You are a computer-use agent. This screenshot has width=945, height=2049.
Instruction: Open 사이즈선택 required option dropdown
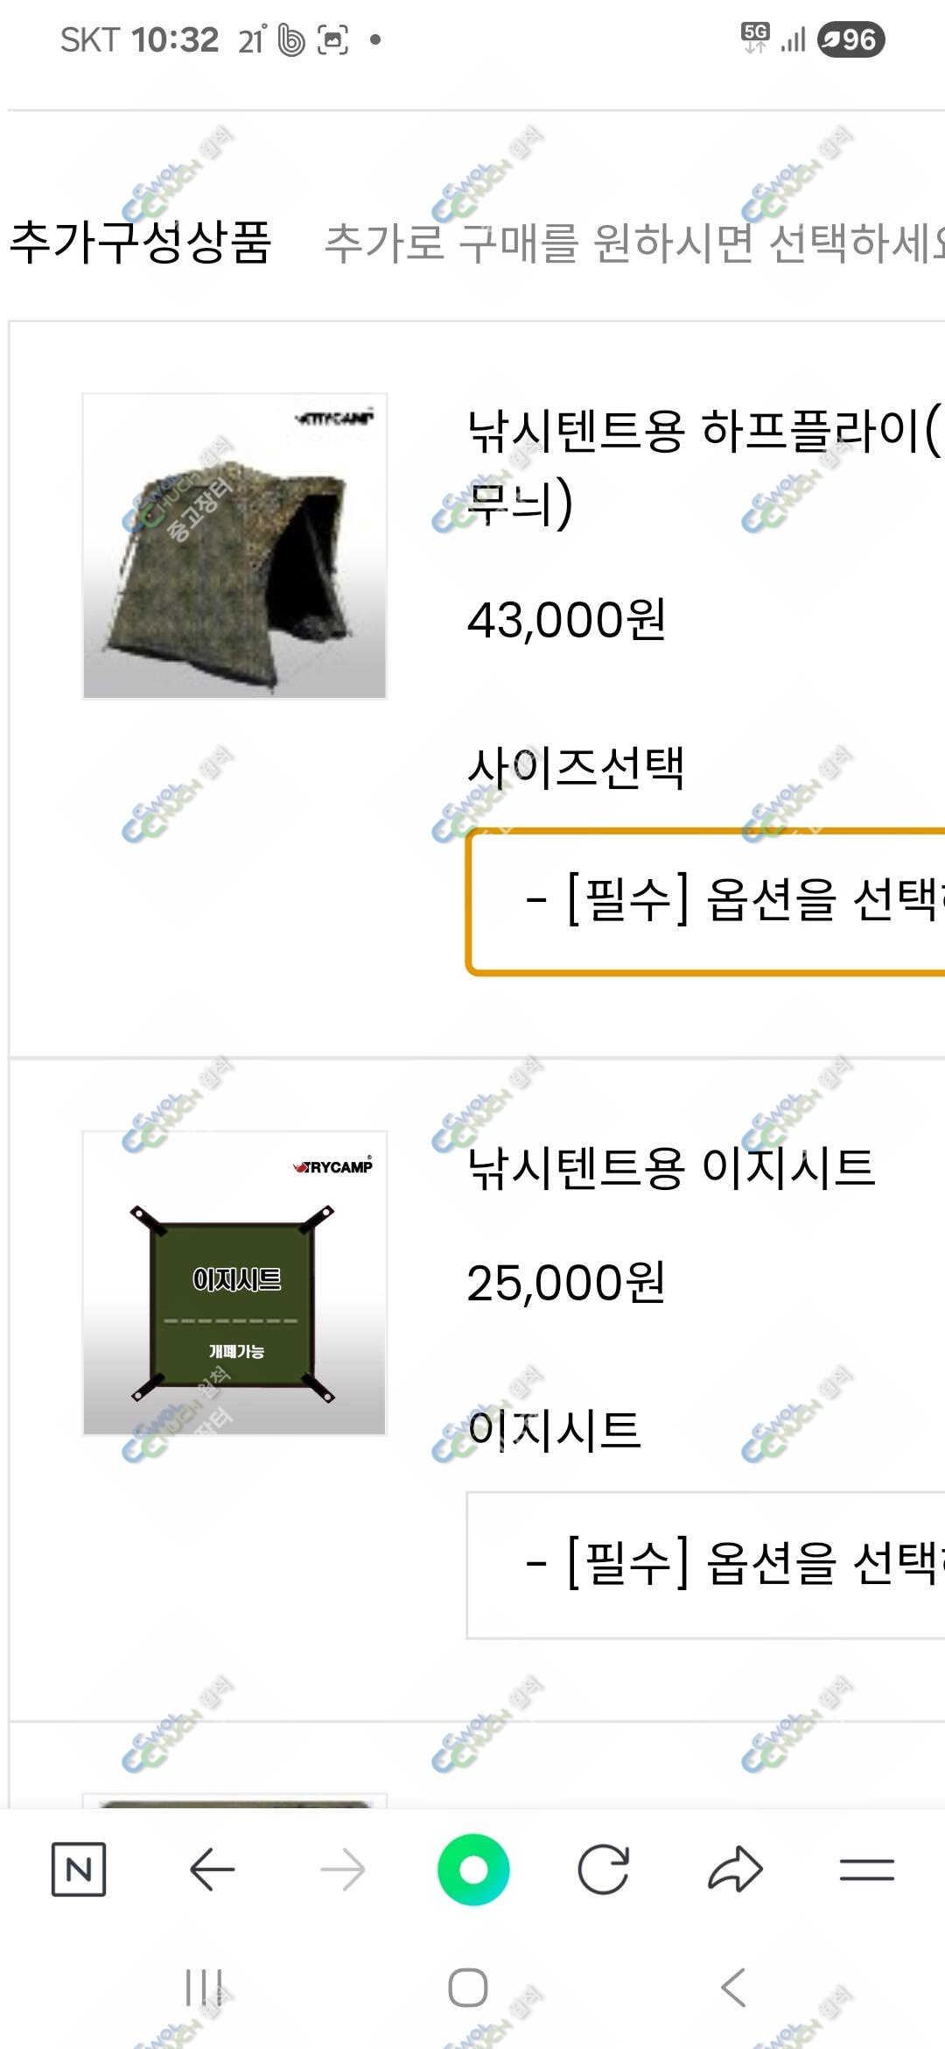(705, 901)
